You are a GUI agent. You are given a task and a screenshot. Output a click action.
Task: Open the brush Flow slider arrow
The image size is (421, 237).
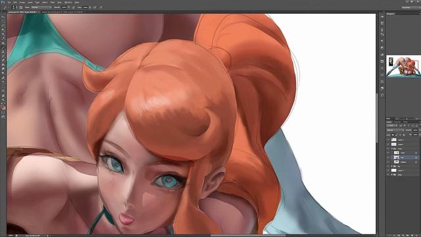click(90, 7)
